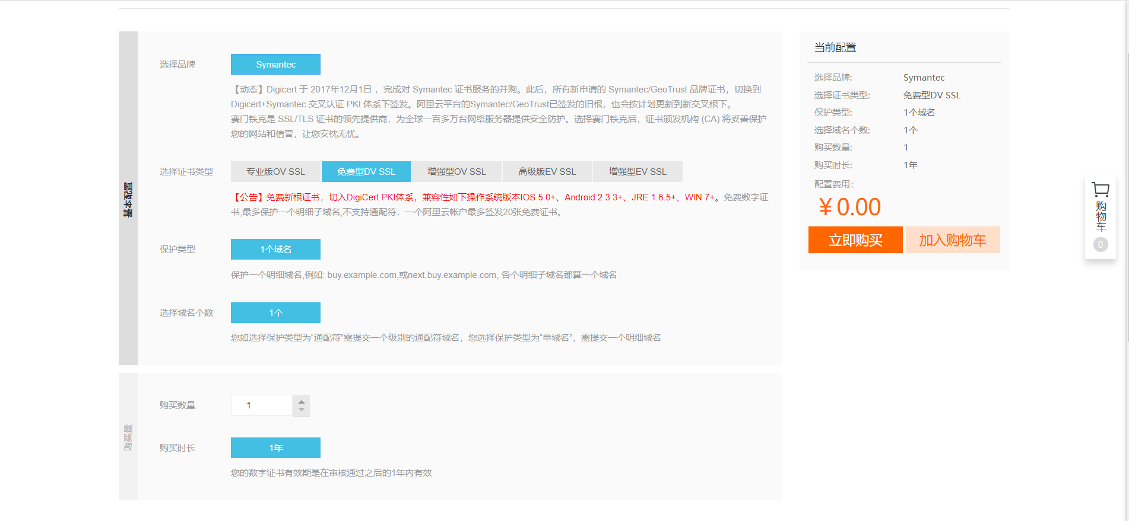Choose 增强型OV SSL certificate type
This screenshot has height=521, width=1129.
click(456, 171)
